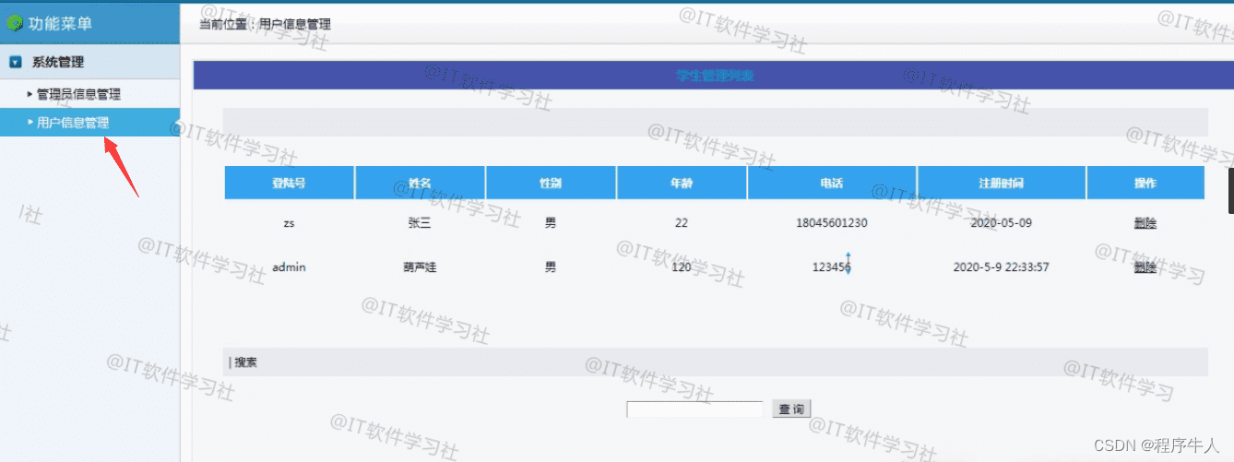Click the 操作 column header
This screenshot has height=462, width=1234.
click(1145, 184)
